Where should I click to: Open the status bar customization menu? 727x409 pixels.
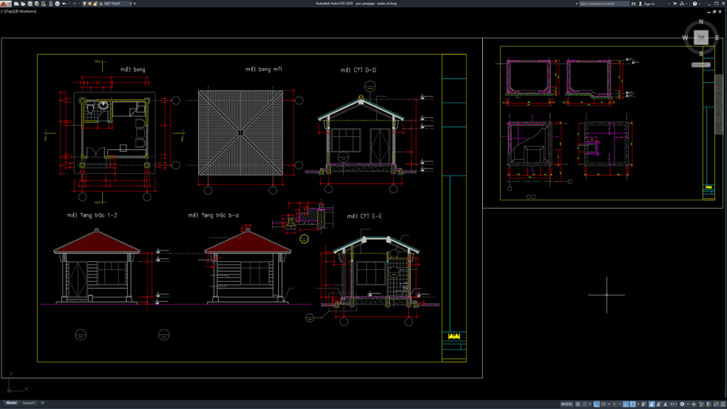722,405
